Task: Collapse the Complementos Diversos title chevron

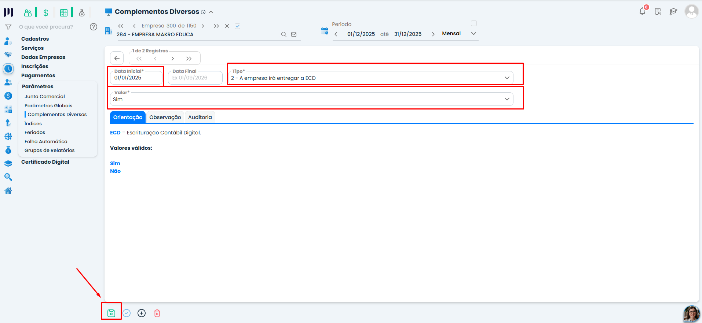Action: (211, 12)
